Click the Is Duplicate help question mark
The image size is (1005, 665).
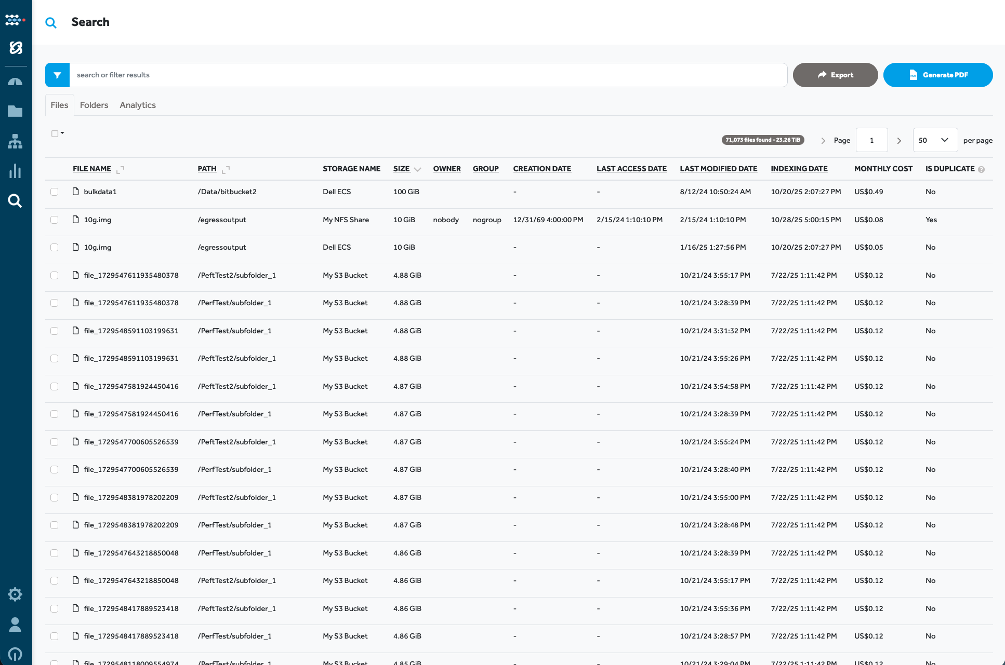pyautogui.click(x=982, y=168)
